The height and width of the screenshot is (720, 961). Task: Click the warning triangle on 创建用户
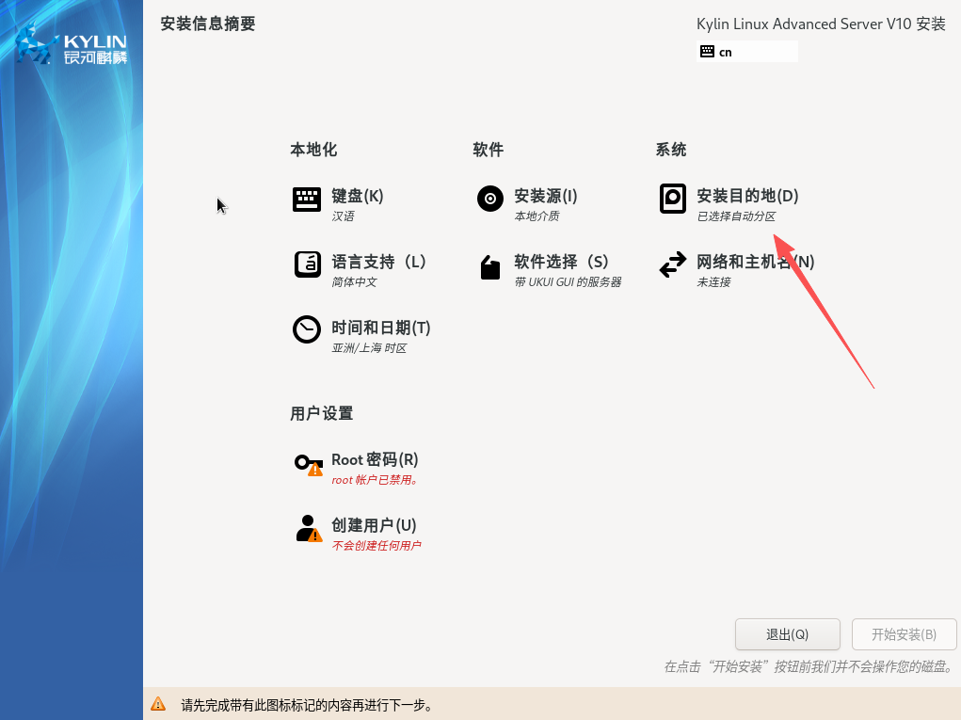(x=313, y=535)
